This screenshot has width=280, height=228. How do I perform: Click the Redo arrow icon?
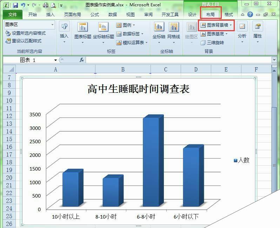tap(34, 5)
